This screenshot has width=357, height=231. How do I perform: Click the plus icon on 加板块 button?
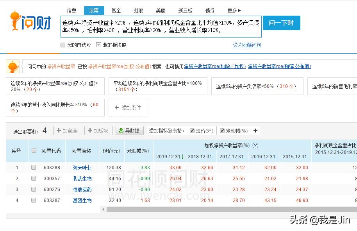point(91,131)
